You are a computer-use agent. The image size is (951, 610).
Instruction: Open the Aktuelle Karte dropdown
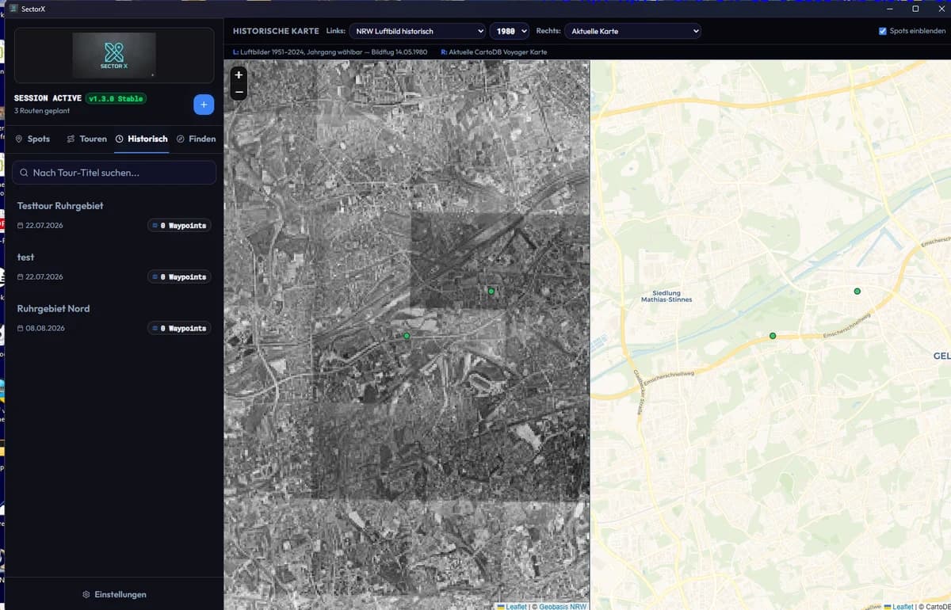coord(633,31)
